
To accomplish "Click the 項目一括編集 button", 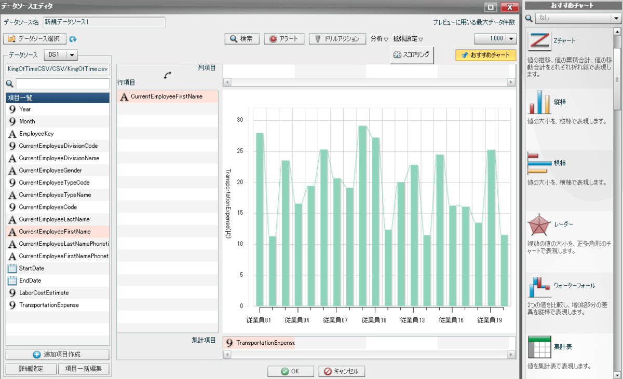I will point(84,369).
